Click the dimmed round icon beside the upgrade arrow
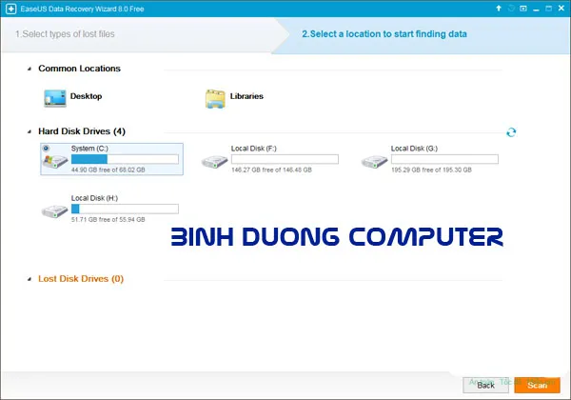This screenshot has width=571, height=400. (x=511, y=8)
